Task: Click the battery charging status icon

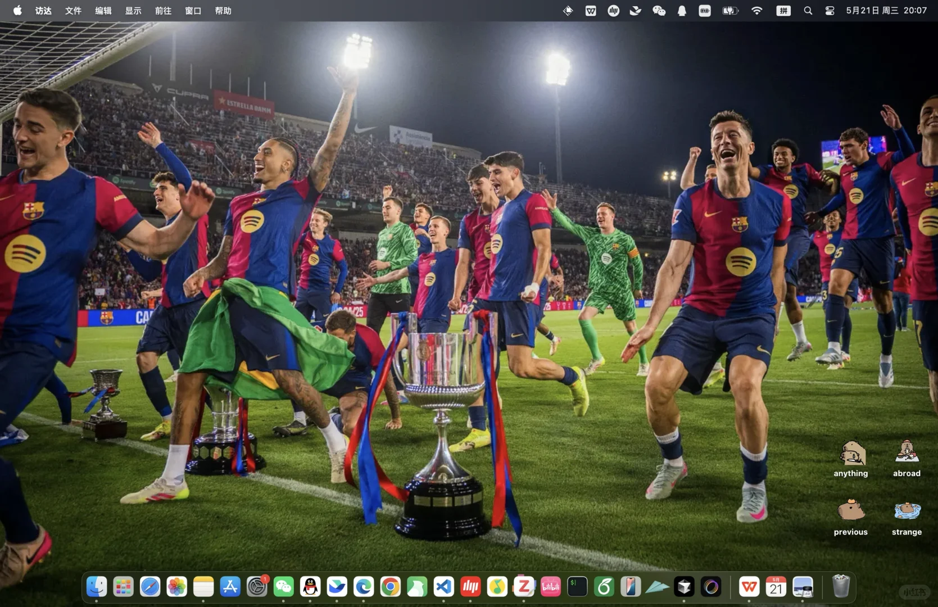Action: point(730,10)
